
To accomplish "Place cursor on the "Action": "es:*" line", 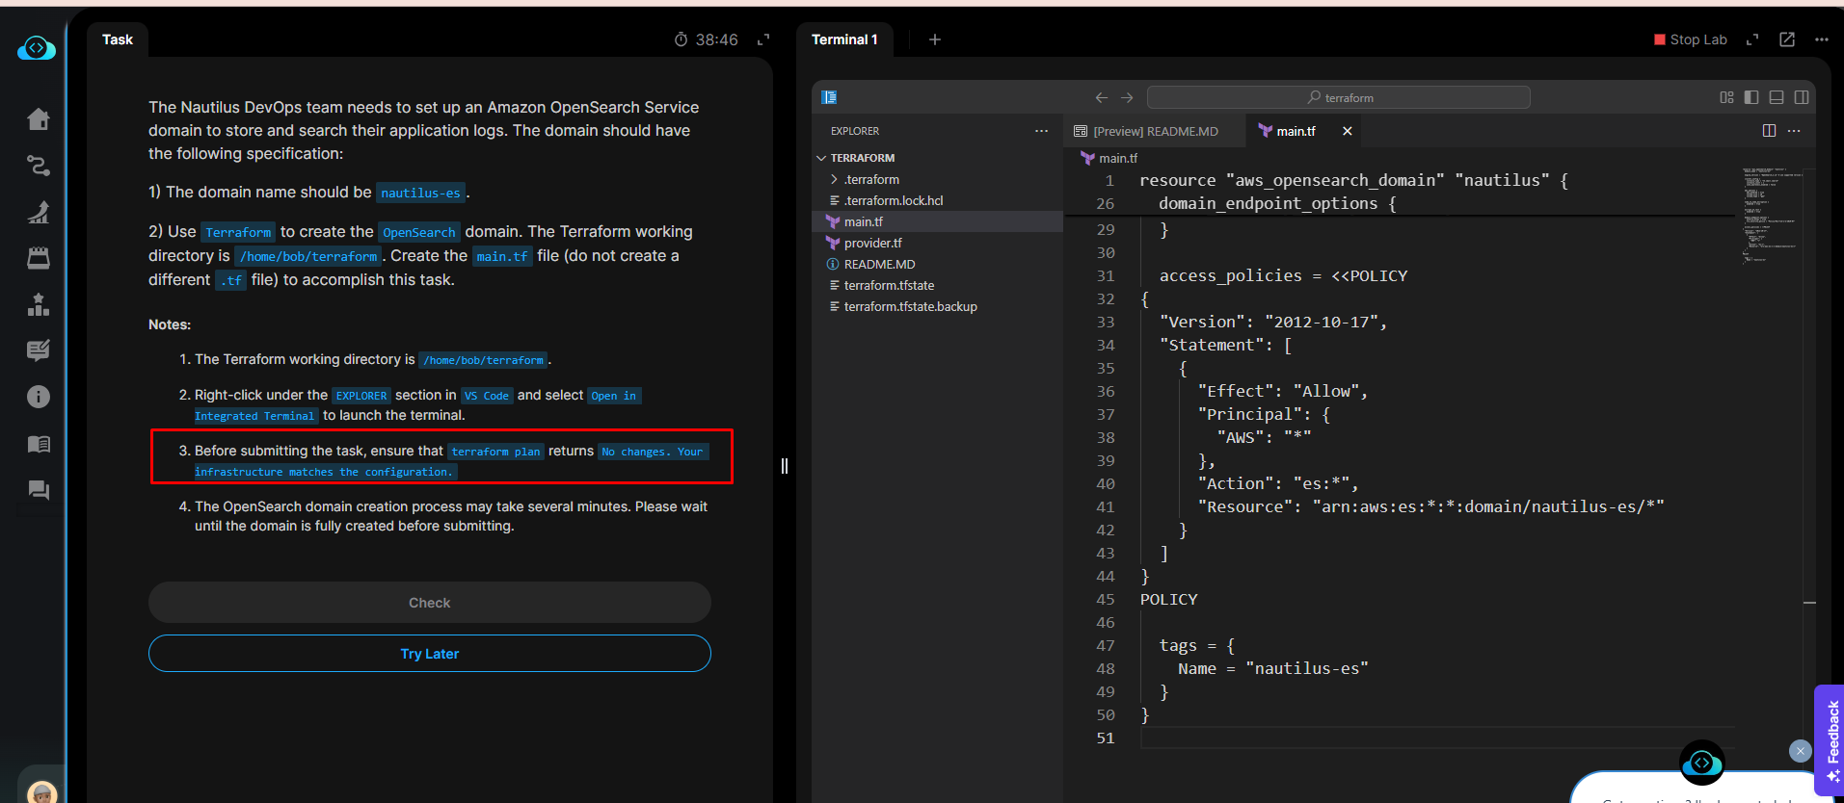I will [x=1277, y=483].
